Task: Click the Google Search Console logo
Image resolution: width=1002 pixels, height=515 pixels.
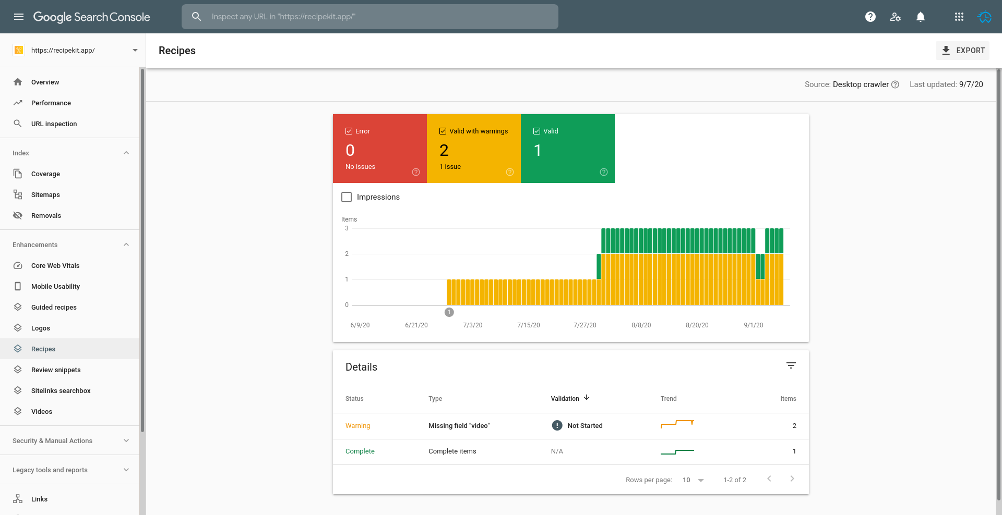Action: (91, 17)
